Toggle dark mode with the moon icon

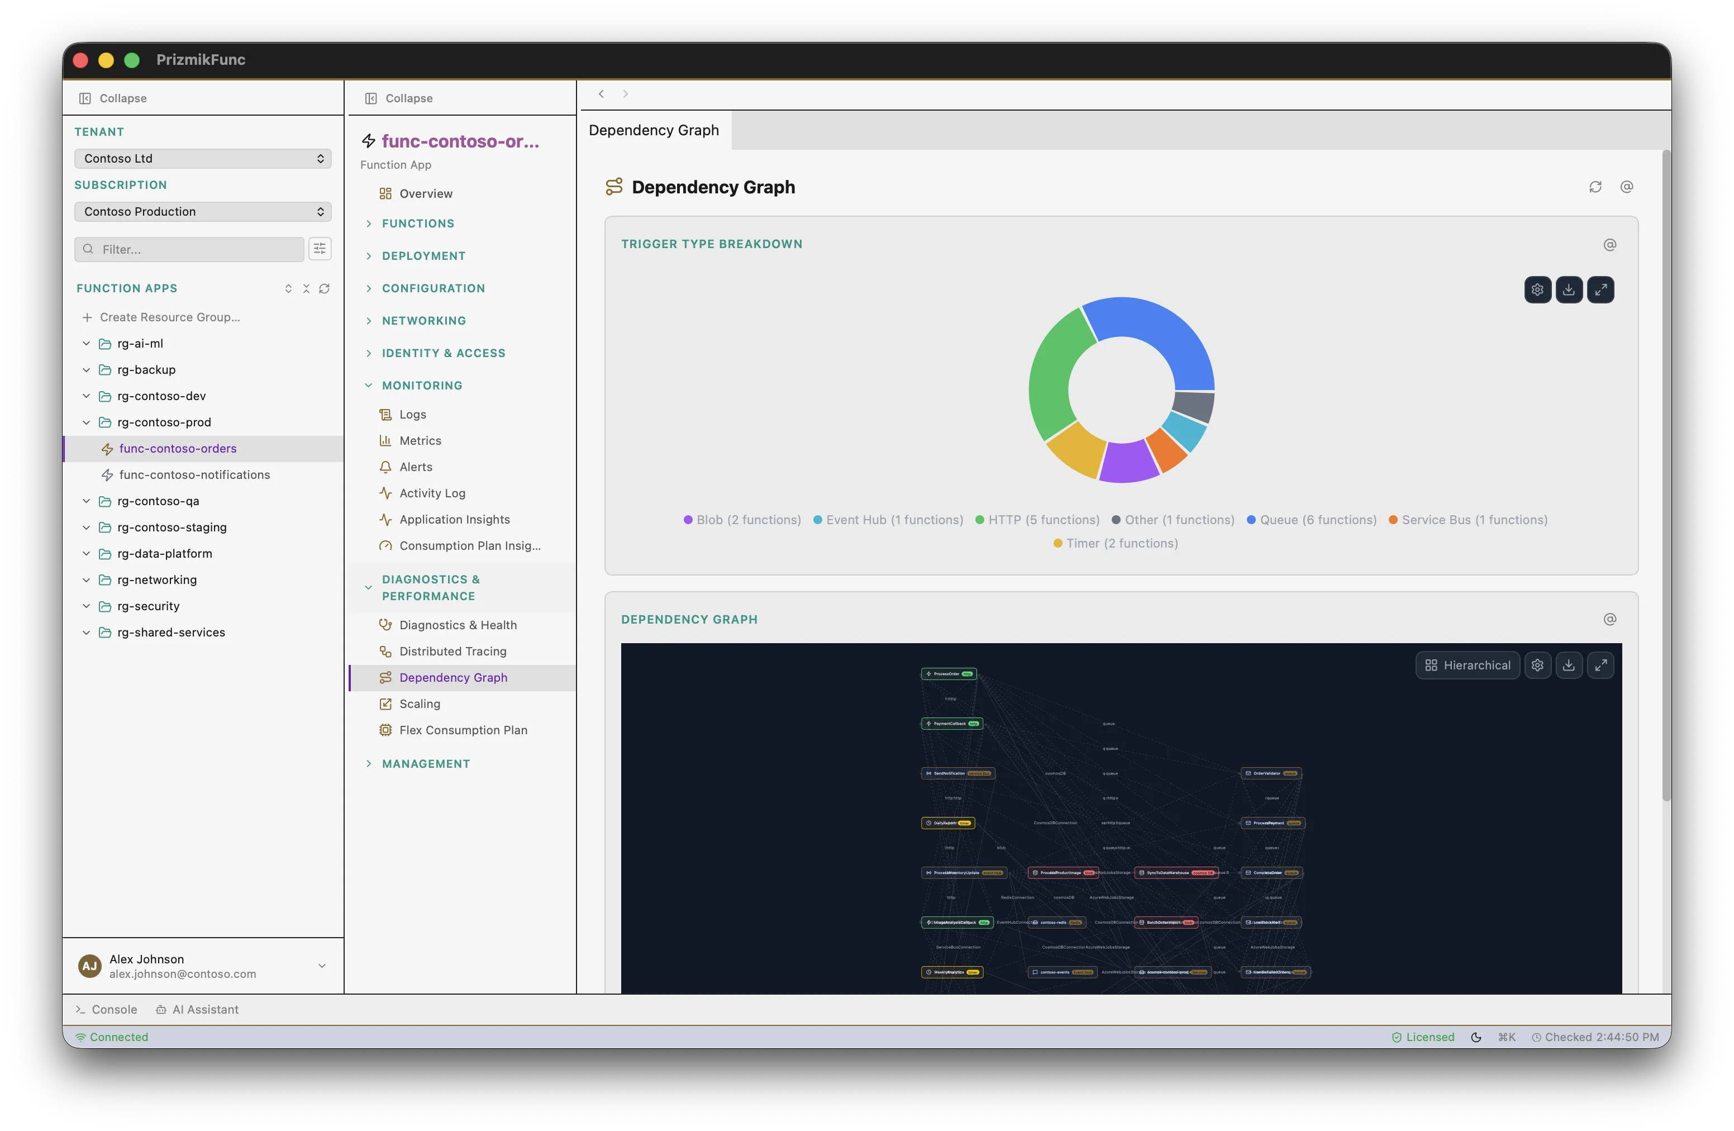tap(1476, 1036)
